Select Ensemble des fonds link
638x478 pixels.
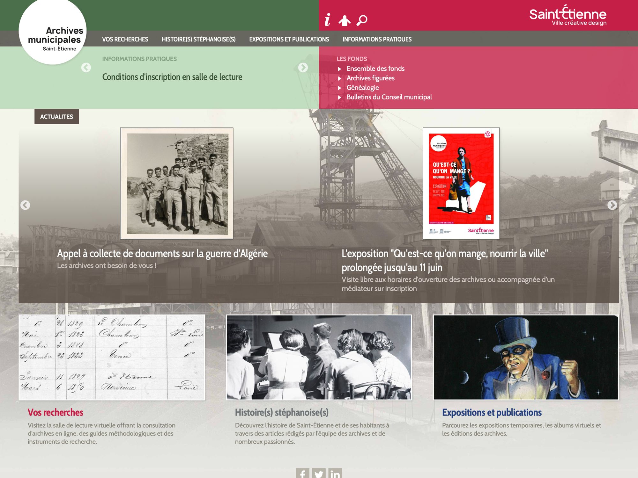pyautogui.click(x=375, y=69)
